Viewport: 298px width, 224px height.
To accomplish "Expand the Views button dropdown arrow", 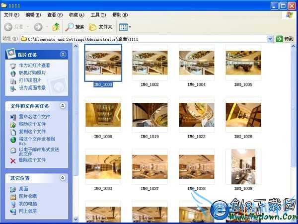I will (x=130, y=27).
